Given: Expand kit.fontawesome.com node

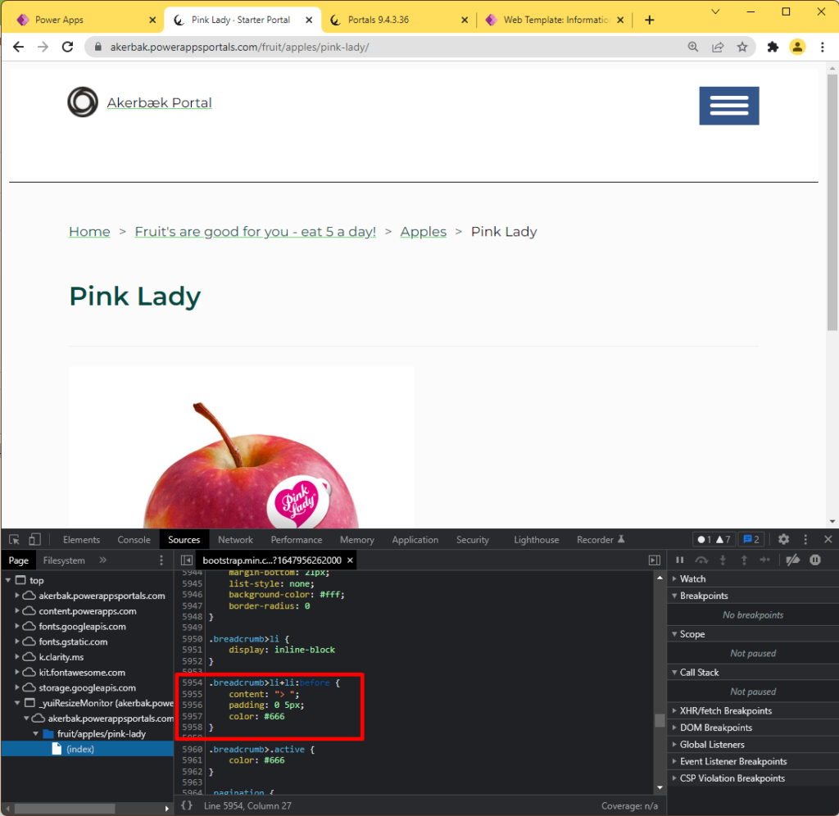Looking at the screenshot, I should tap(17, 672).
